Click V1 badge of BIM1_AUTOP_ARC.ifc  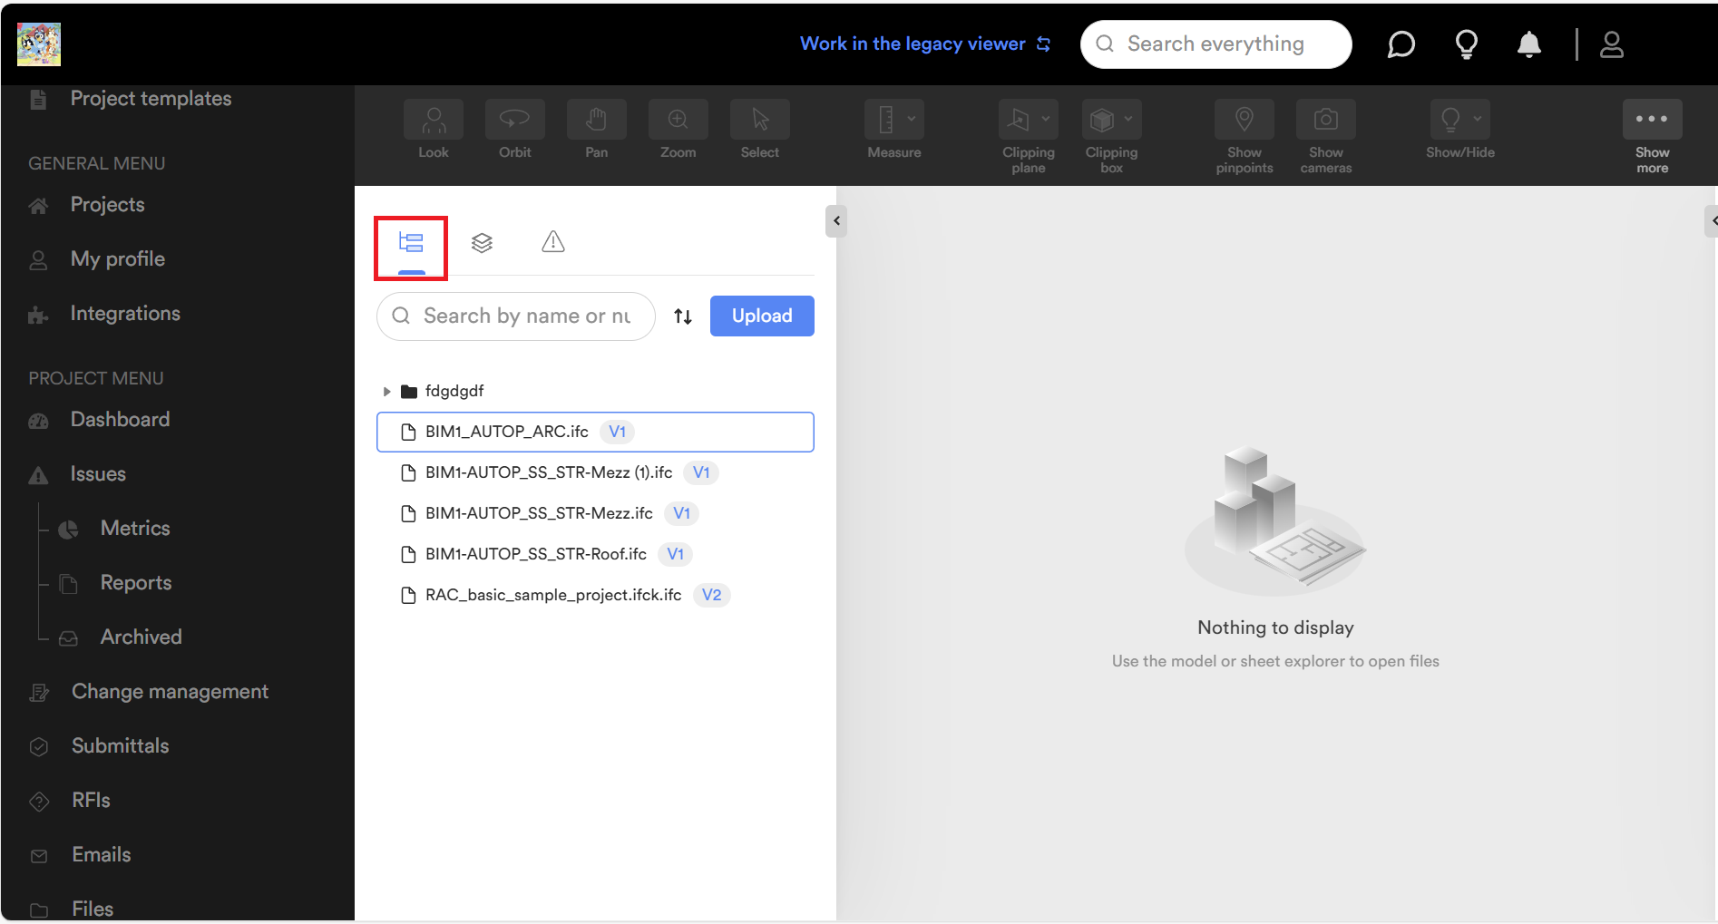click(x=618, y=432)
